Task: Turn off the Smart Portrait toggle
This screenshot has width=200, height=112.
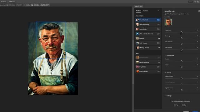Action: coord(158,20)
